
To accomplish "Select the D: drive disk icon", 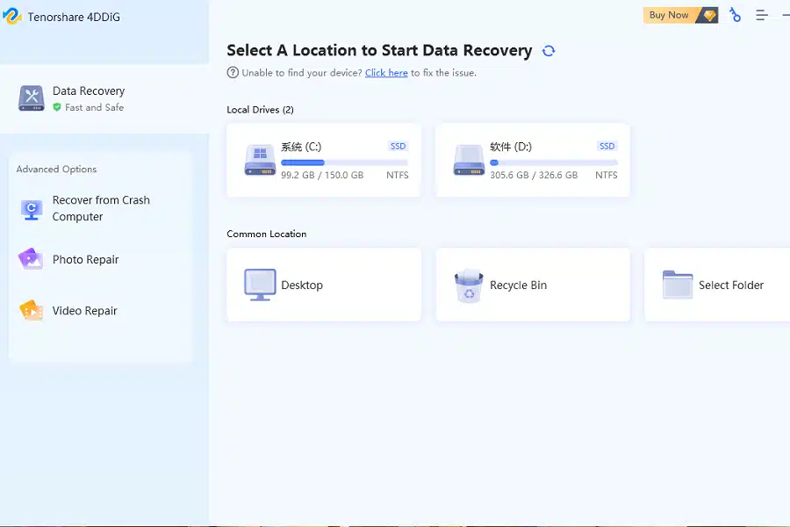I will click(x=469, y=160).
